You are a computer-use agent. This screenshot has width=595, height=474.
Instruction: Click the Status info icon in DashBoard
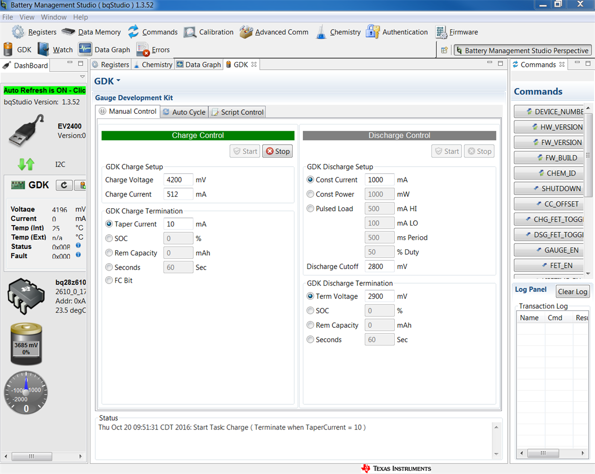[78, 245]
